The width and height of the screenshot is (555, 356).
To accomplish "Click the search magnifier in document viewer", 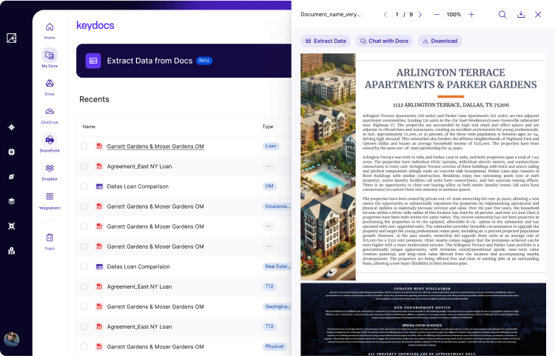I will (x=502, y=14).
